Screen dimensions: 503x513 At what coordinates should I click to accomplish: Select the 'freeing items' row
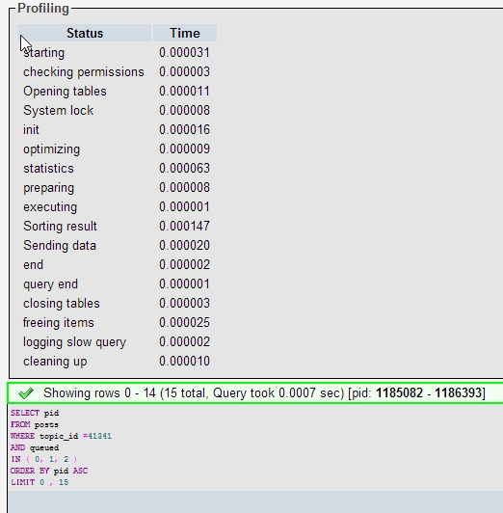pyautogui.click(x=117, y=323)
